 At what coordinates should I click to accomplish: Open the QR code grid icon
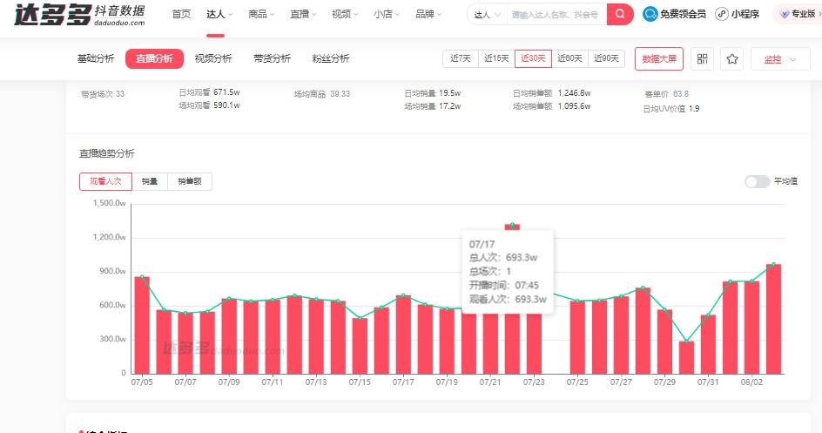(703, 58)
